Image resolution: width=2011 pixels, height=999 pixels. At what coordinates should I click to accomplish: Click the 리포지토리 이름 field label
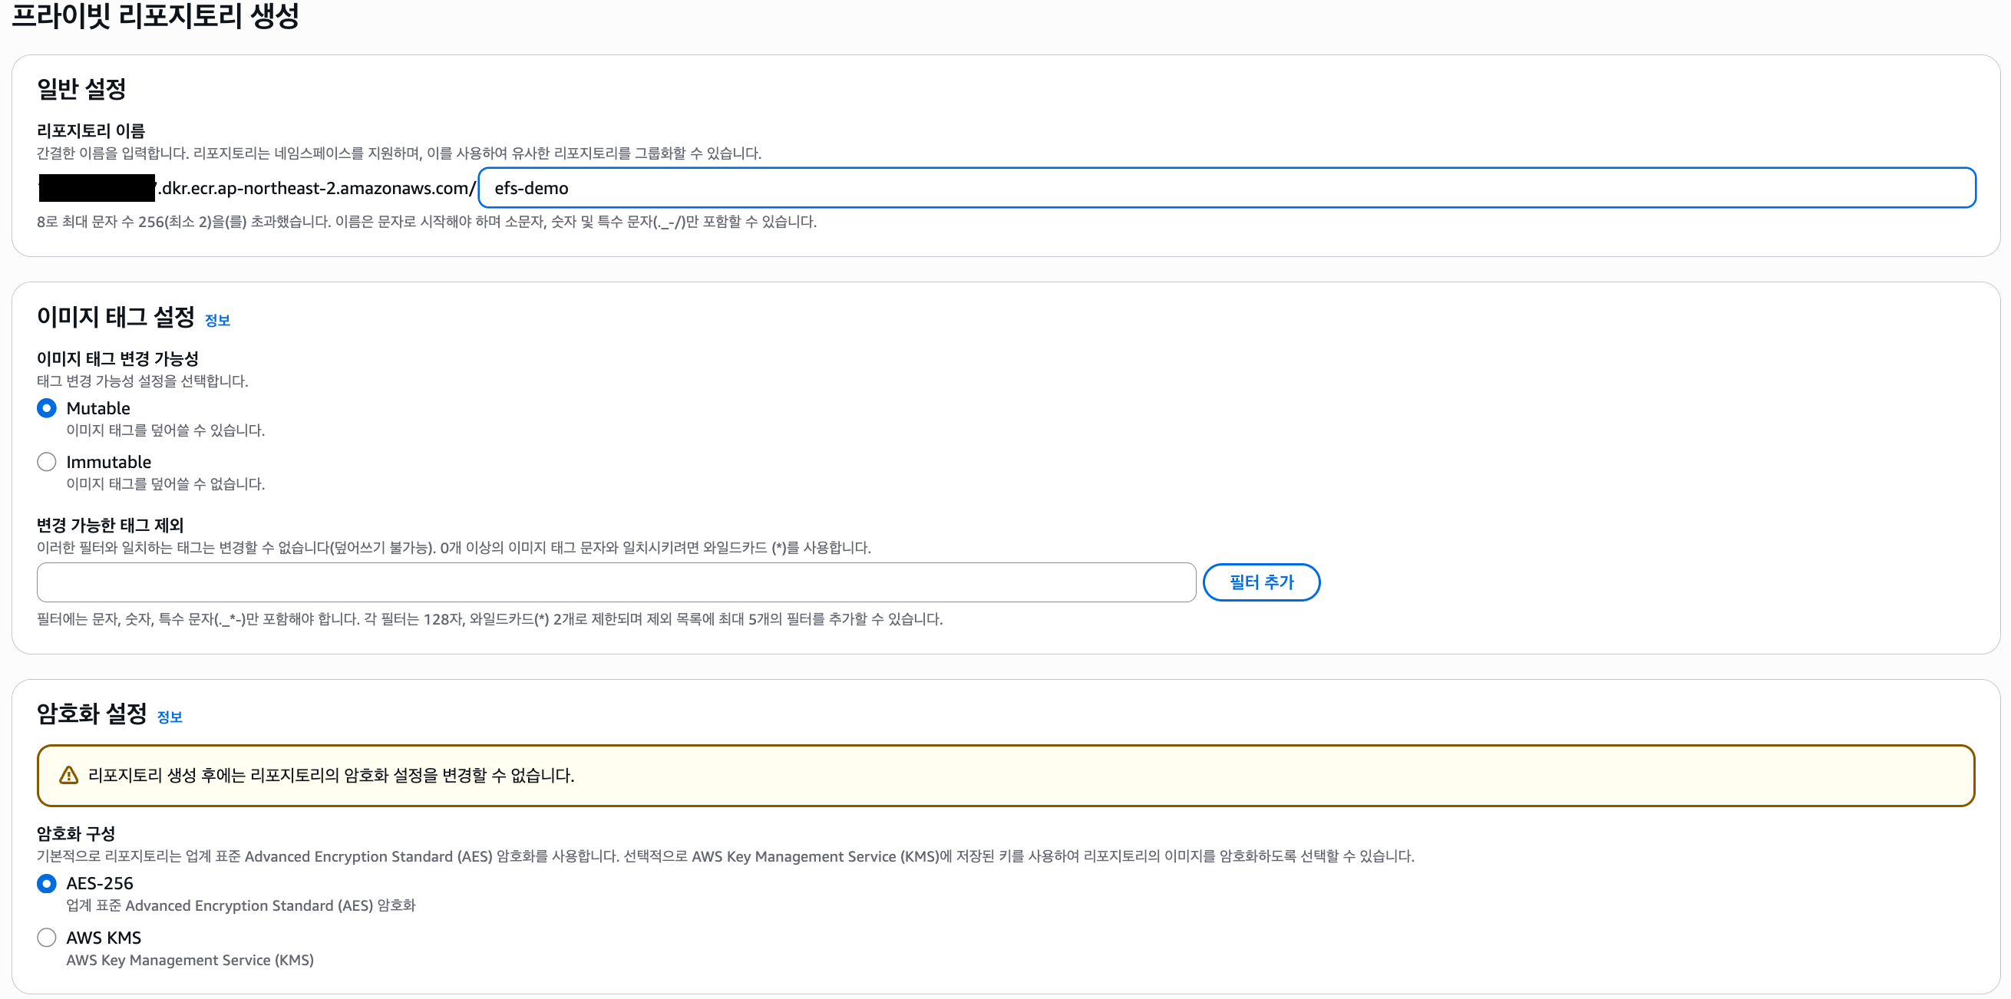coord(91,130)
